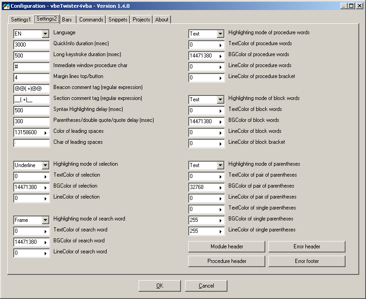Open Highlighting mode of search word dropdown
366x299 pixels.
45,220
